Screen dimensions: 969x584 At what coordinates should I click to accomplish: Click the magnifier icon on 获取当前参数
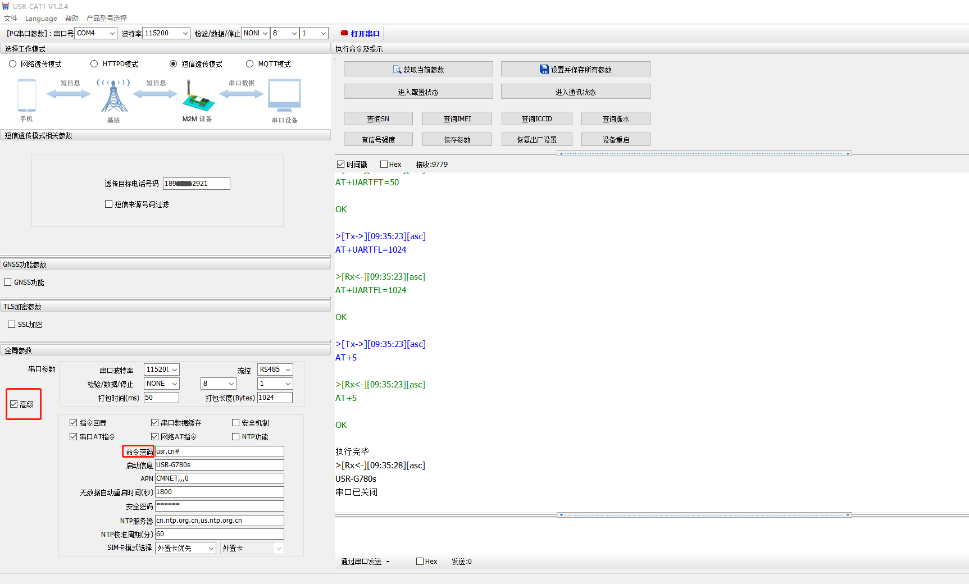pos(397,70)
